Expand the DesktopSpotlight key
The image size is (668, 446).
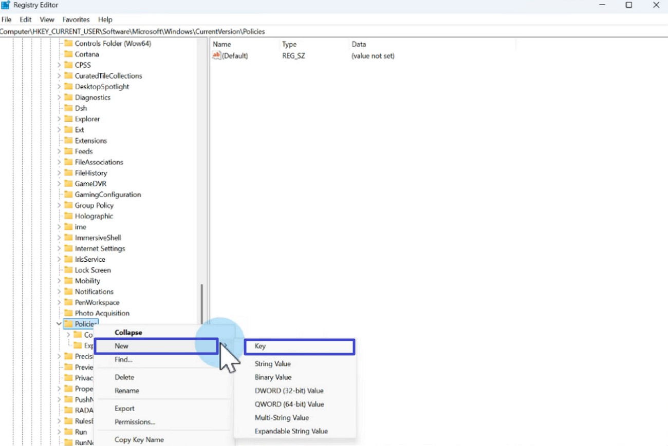(x=59, y=87)
